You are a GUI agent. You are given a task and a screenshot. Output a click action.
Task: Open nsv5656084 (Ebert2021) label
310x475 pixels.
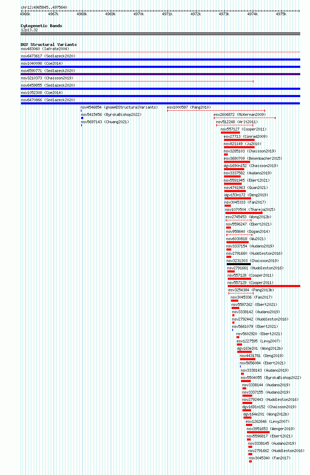pos(263,363)
